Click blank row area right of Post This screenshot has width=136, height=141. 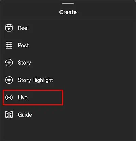click(x=82, y=45)
